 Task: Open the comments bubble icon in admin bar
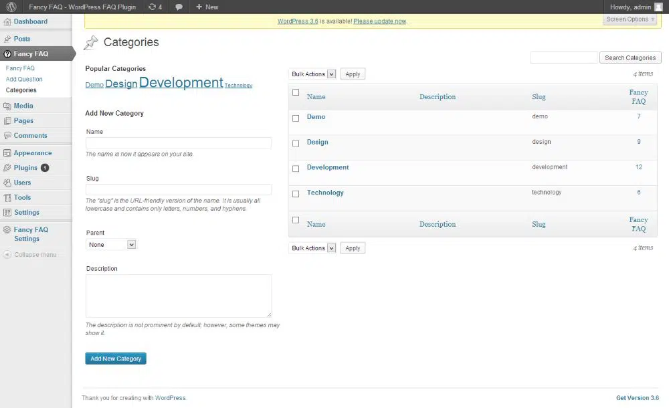179,7
